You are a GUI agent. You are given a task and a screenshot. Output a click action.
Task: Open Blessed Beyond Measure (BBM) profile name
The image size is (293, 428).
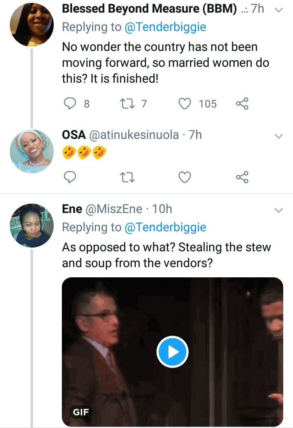(149, 9)
